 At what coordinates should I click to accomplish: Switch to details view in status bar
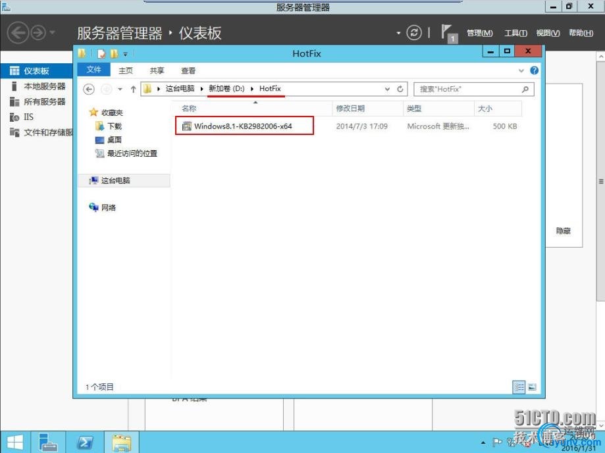pyautogui.click(x=519, y=387)
